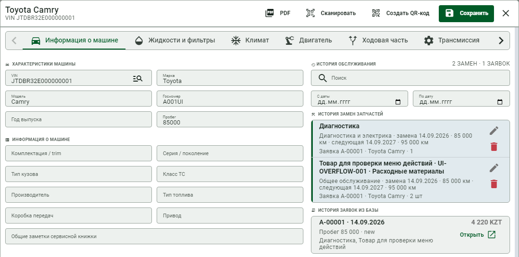This screenshot has width=519, height=257.
Task: Open the Класс ТС field
Action: point(230,174)
